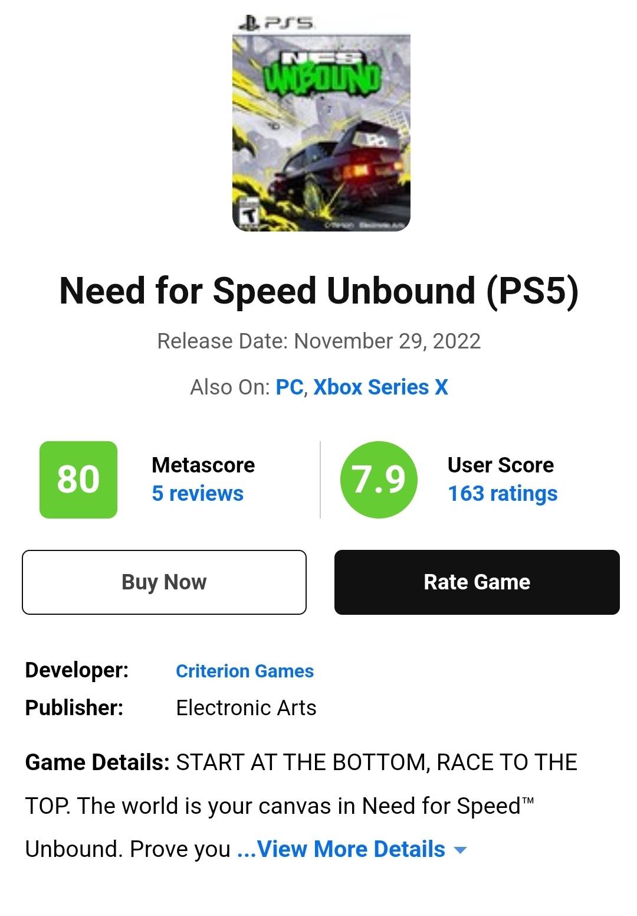Click the green Metascore 80 badge
This screenshot has height=916, width=637.
pos(78,480)
